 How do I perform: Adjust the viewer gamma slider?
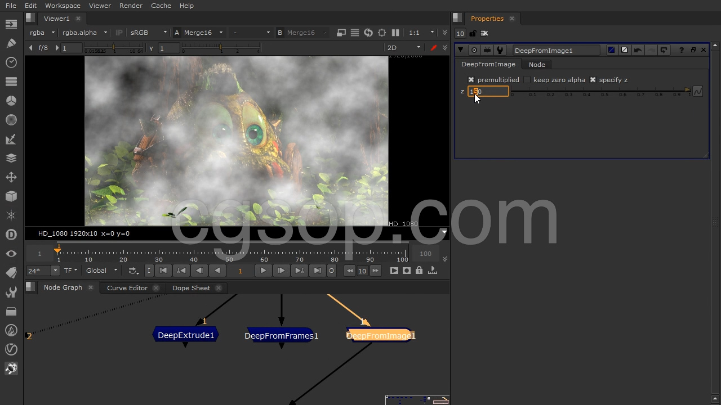click(220, 48)
